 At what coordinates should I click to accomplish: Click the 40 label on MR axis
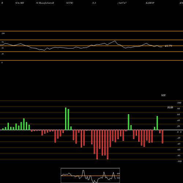tap(179, 120)
